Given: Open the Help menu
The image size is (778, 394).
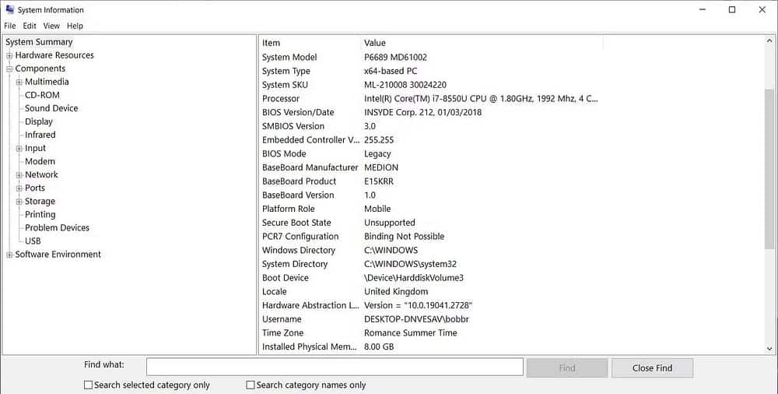Looking at the screenshot, I should (x=75, y=26).
